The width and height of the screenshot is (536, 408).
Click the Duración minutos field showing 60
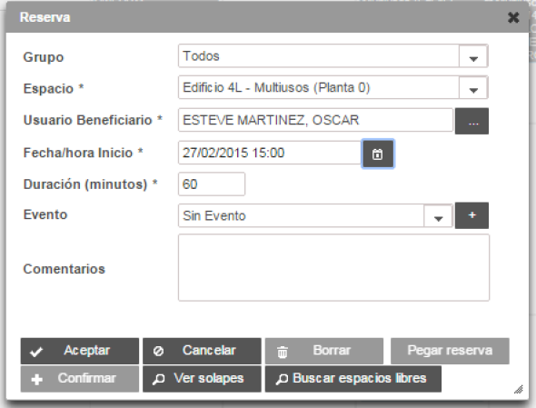click(x=212, y=184)
